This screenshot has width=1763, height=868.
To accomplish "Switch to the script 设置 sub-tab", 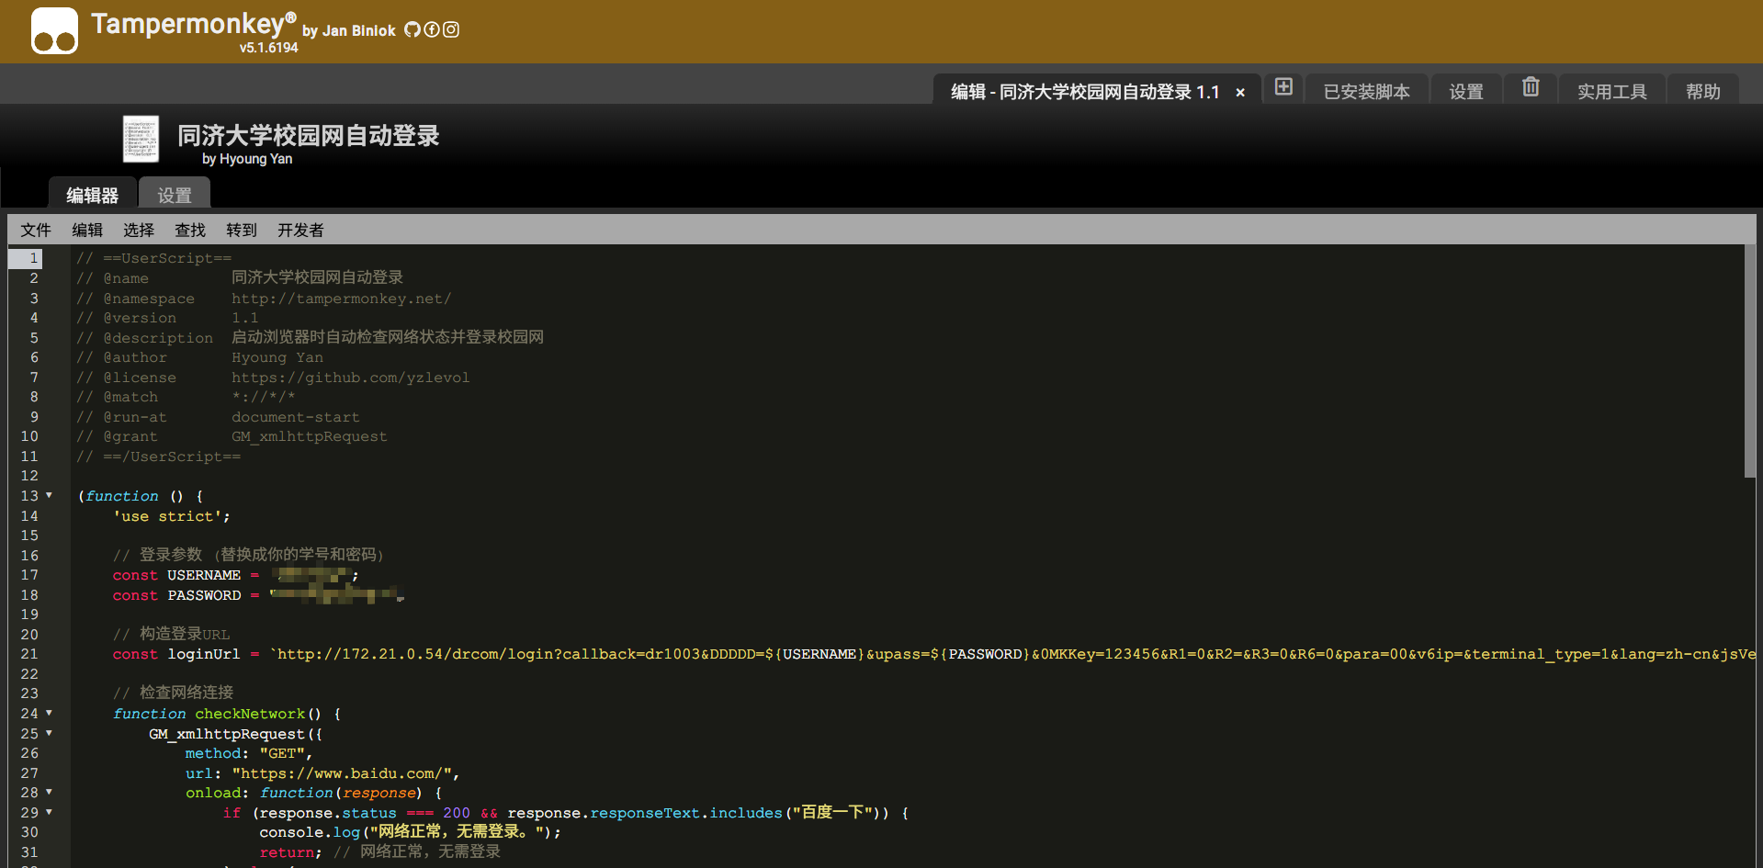I will 175,194.
